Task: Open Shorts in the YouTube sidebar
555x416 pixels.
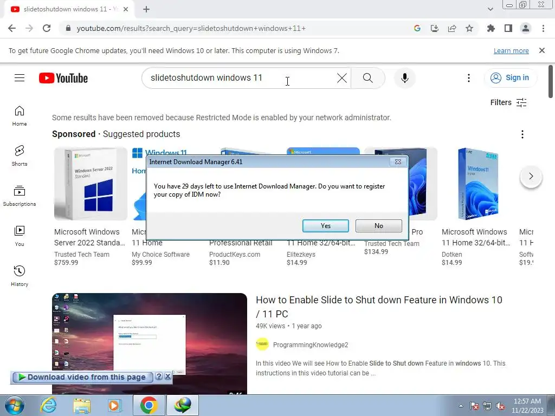Action: point(20,156)
